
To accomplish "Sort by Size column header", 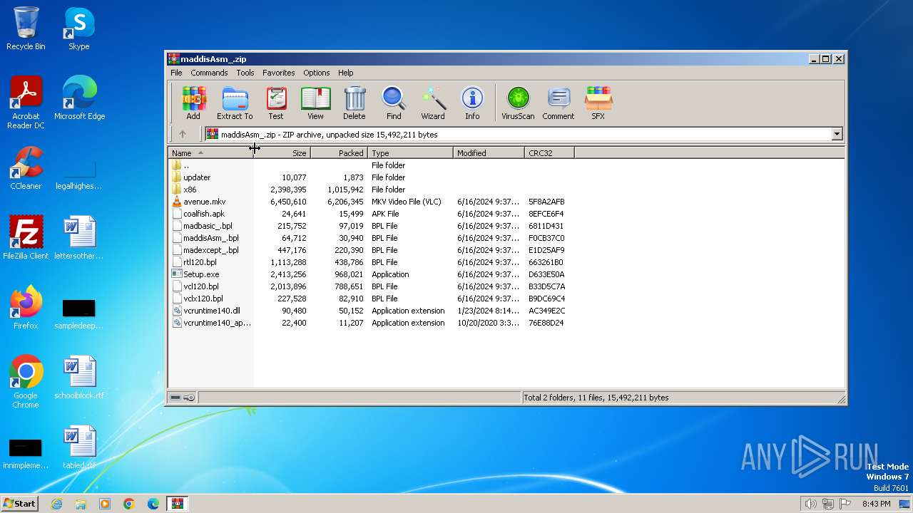I will click(x=282, y=153).
